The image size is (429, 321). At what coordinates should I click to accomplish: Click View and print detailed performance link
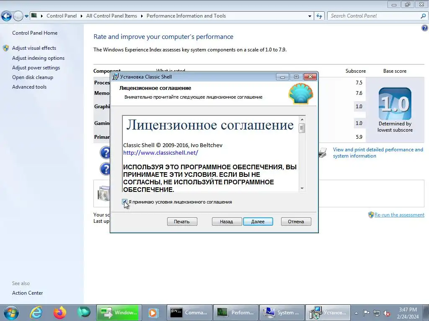378,153
